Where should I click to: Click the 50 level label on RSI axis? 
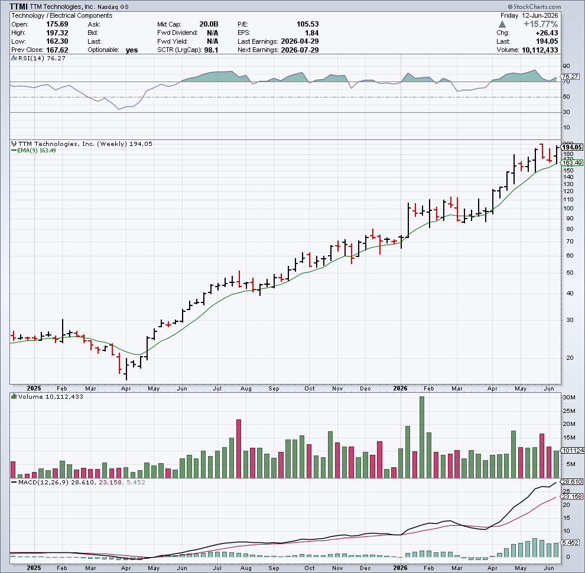566,97
